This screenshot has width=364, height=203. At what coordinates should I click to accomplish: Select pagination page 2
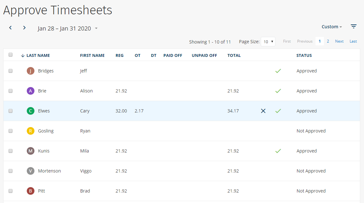(328, 41)
